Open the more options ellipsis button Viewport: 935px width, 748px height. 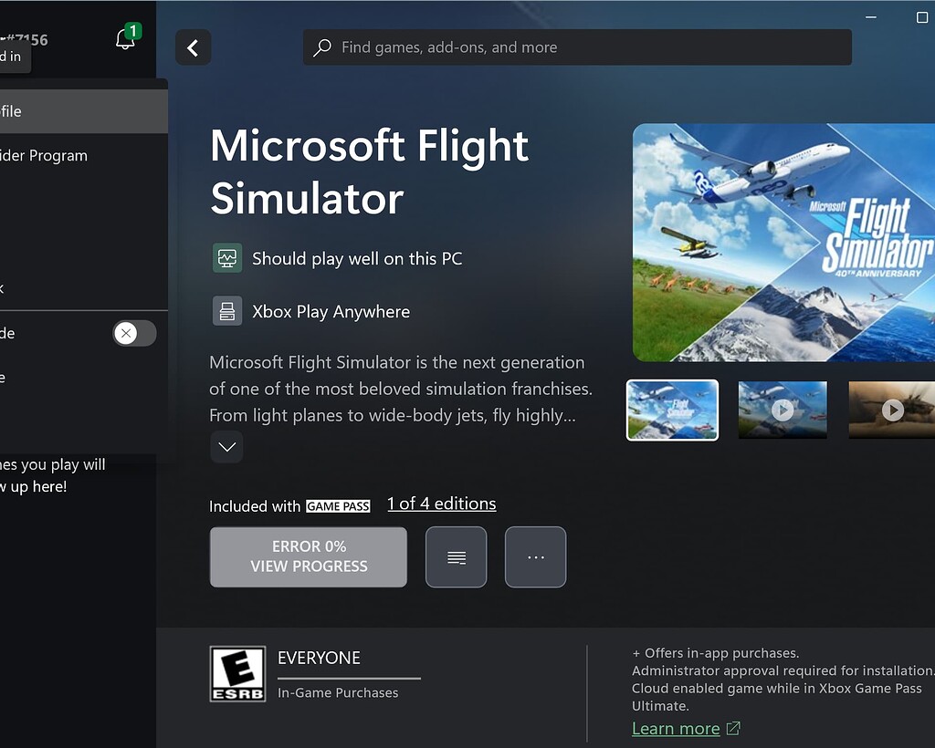tap(535, 557)
